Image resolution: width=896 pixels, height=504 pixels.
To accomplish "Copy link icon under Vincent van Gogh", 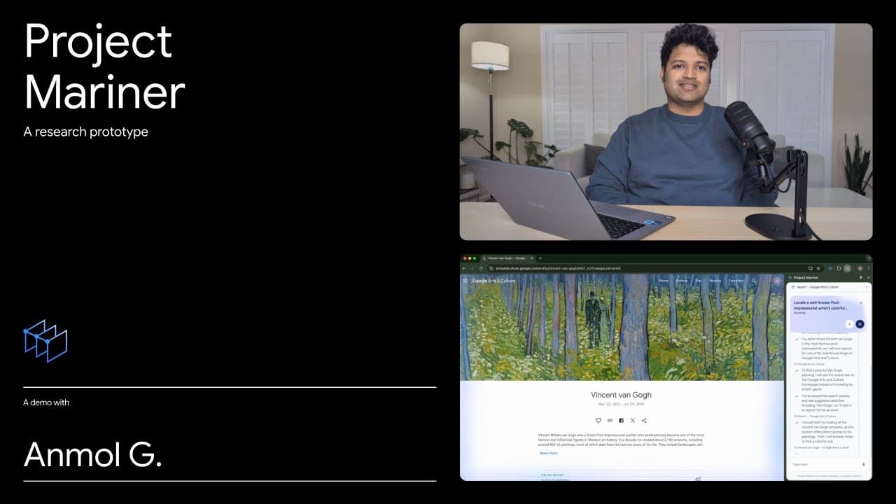I will click(x=610, y=420).
